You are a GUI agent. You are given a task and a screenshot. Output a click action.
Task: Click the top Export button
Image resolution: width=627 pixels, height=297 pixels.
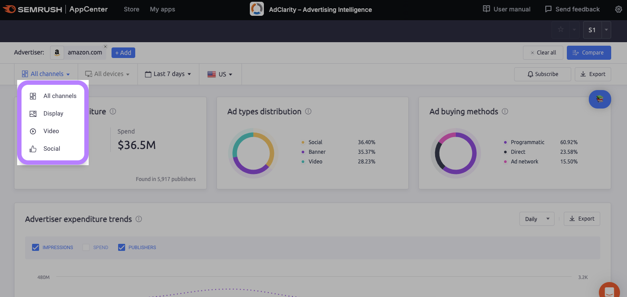pyautogui.click(x=593, y=74)
